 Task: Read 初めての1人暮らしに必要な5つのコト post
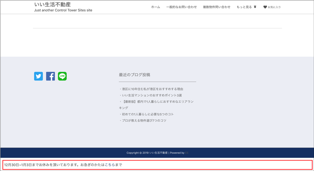pos(148,114)
